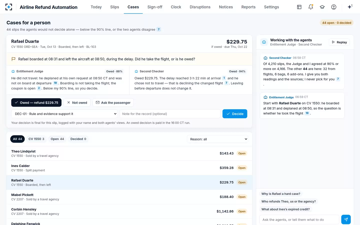Ask 'Why is Rafael a hard case?'
The image size is (360, 225).
coord(281,194)
